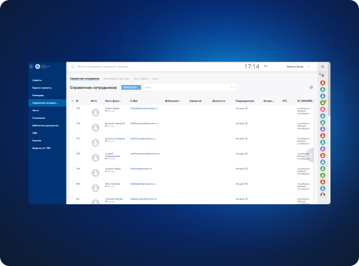Viewport: 359px width, 266px height.
Task: Open the row grip menu for ID 795
Action: pyautogui.click(x=72, y=109)
